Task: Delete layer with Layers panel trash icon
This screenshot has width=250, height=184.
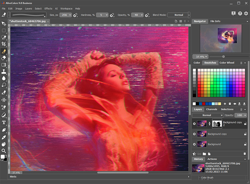Action: point(245,154)
